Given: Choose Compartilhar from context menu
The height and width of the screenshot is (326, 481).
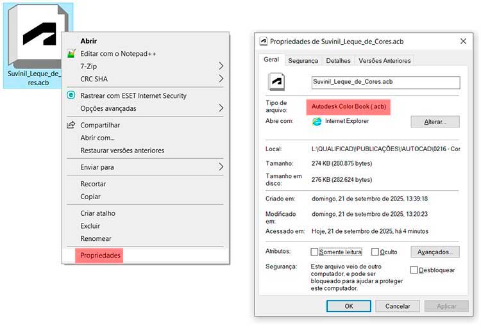Looking at the screenshot, I should 100,125.
